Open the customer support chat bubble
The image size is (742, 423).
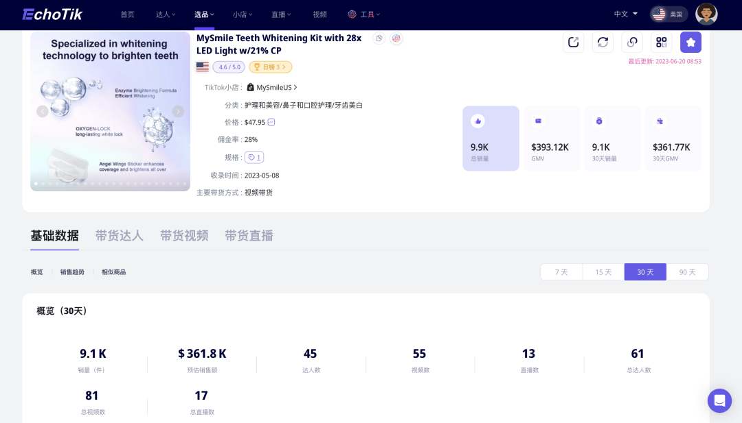pos(719,400)
